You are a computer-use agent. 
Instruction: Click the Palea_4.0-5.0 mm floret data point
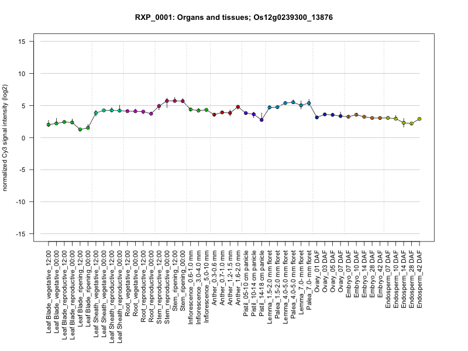coord(293,102)
